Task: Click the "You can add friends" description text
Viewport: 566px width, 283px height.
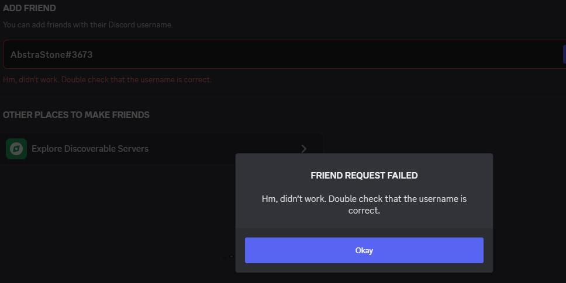Action: coord(88,25)
